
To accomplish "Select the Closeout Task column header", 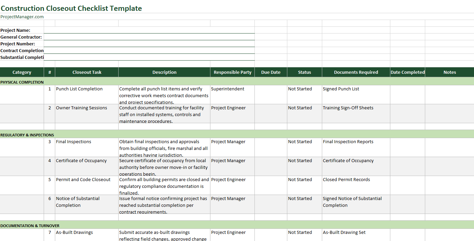I will coord(87,72).
